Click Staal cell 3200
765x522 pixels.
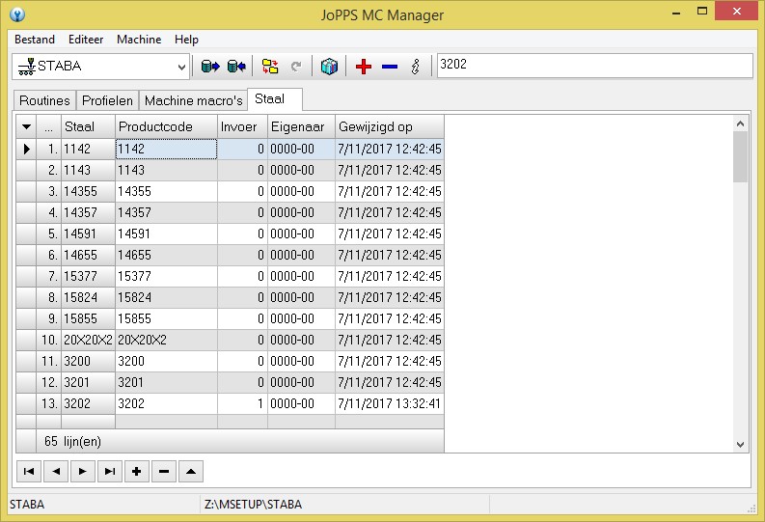[88, 361]
